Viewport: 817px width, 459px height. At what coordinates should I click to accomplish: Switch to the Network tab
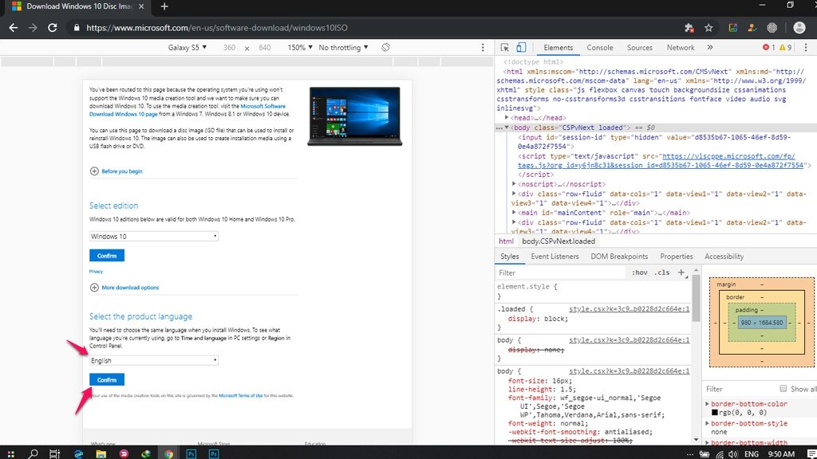point(681,47)
